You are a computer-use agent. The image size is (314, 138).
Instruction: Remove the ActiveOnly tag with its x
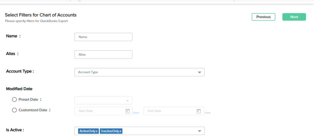click(x=97, y=131)
